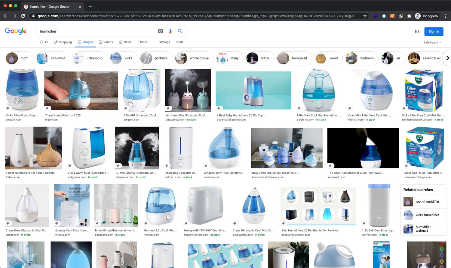Screen dimensions: 451x268
Task: Click the Crane Drop Ultrasonic Cool Mist caption
Action: [26, 230]
